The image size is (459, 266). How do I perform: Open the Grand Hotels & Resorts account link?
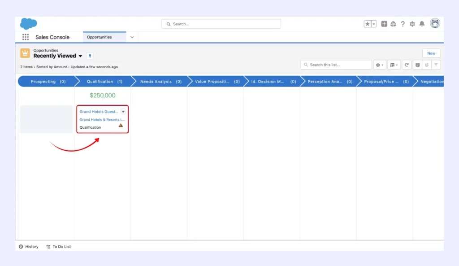(x=102, y=119)
